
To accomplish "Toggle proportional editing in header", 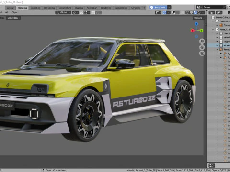I will [x=93, y=12].
